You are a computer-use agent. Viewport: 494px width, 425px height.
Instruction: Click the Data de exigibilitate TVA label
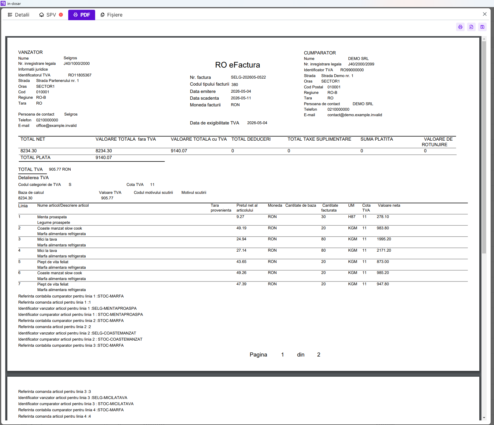coord(214,123)
